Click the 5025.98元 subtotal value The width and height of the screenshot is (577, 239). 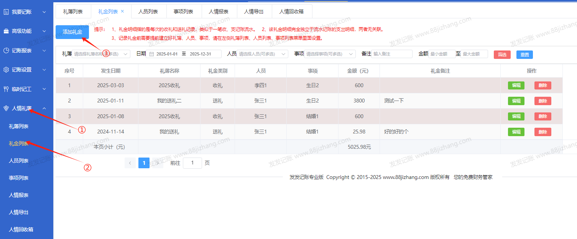coord(359,147)
